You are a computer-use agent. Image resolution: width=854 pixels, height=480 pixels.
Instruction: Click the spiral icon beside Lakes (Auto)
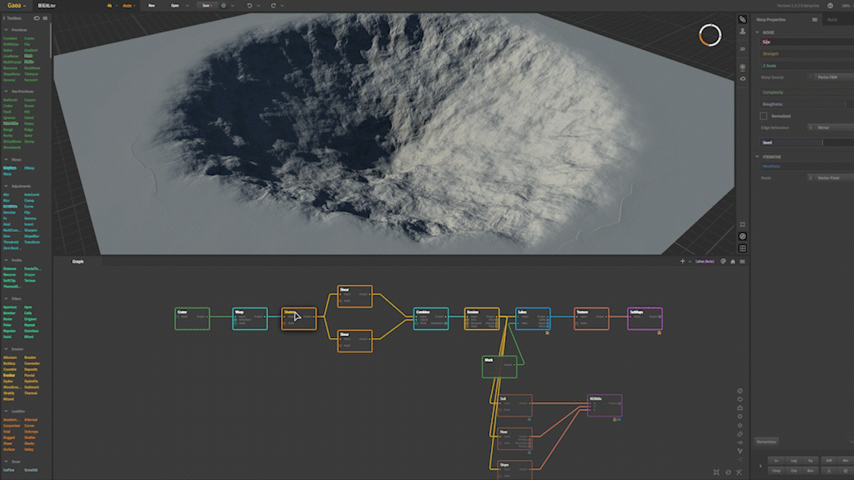(x=724, y=261)
